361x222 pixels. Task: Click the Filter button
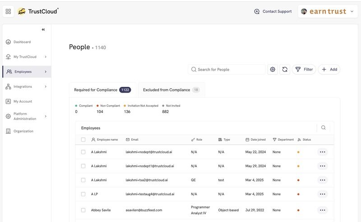point(304,70)
